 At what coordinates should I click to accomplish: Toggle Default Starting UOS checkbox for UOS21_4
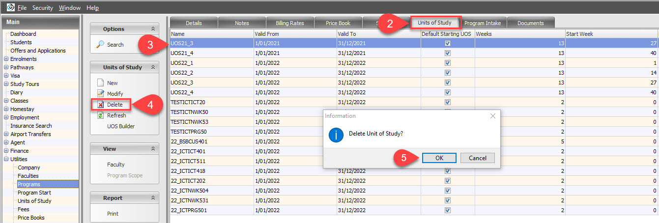coord(447,53)
